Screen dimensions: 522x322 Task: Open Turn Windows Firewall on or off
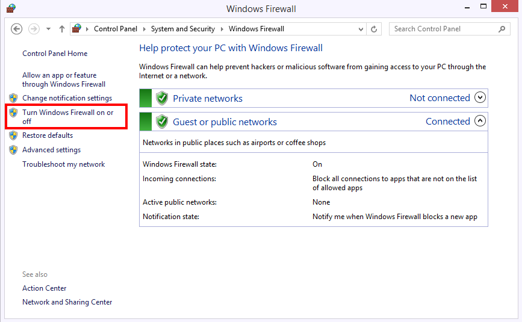click(x=68, y=117)
